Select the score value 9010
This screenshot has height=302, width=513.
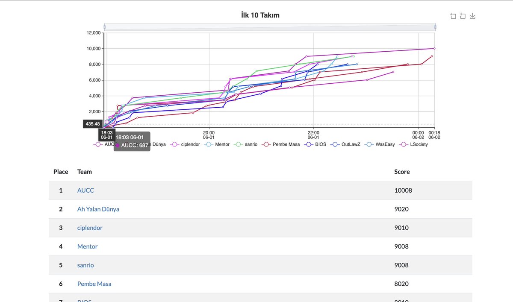(401, 228)
